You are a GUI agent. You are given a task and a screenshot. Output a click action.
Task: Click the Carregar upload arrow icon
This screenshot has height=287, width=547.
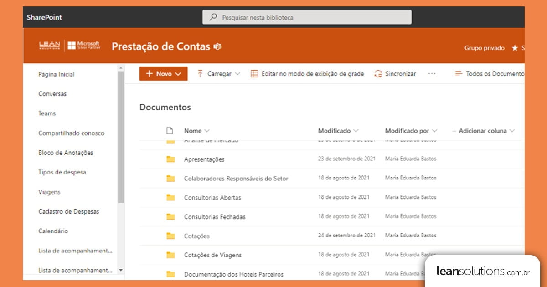tap(200, 73)
